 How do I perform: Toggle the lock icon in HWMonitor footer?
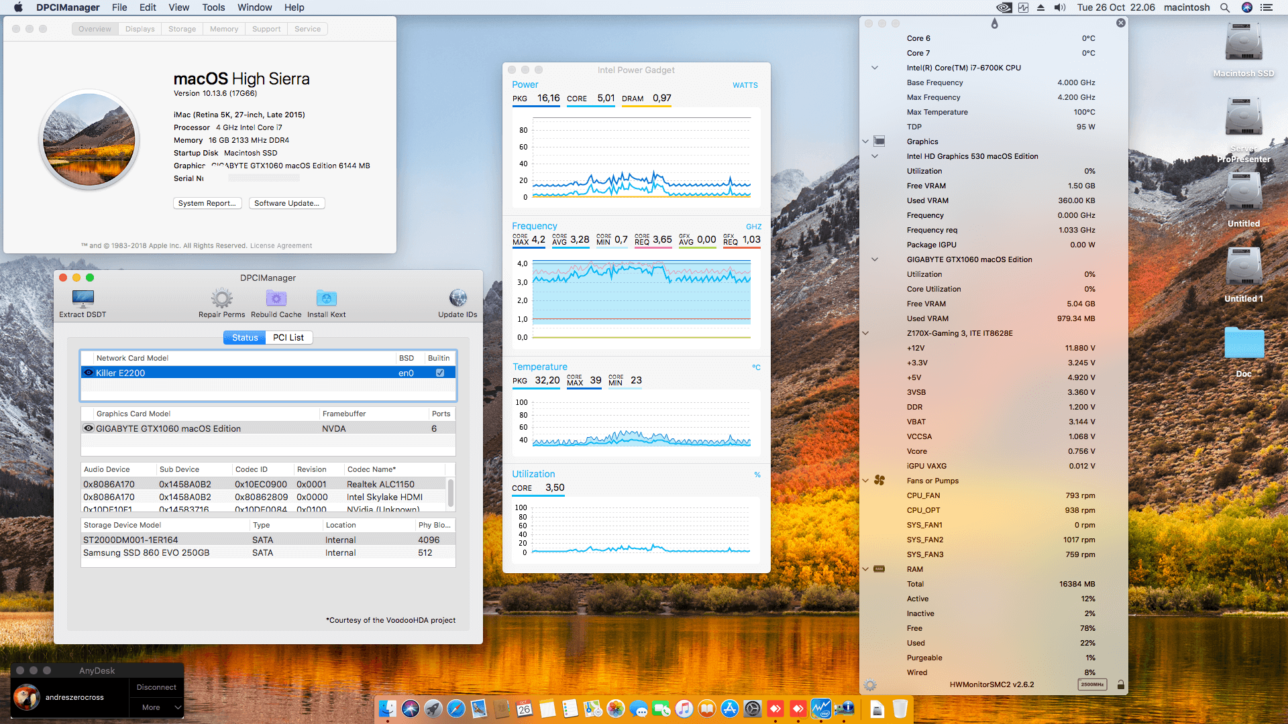pos(1120,684)
